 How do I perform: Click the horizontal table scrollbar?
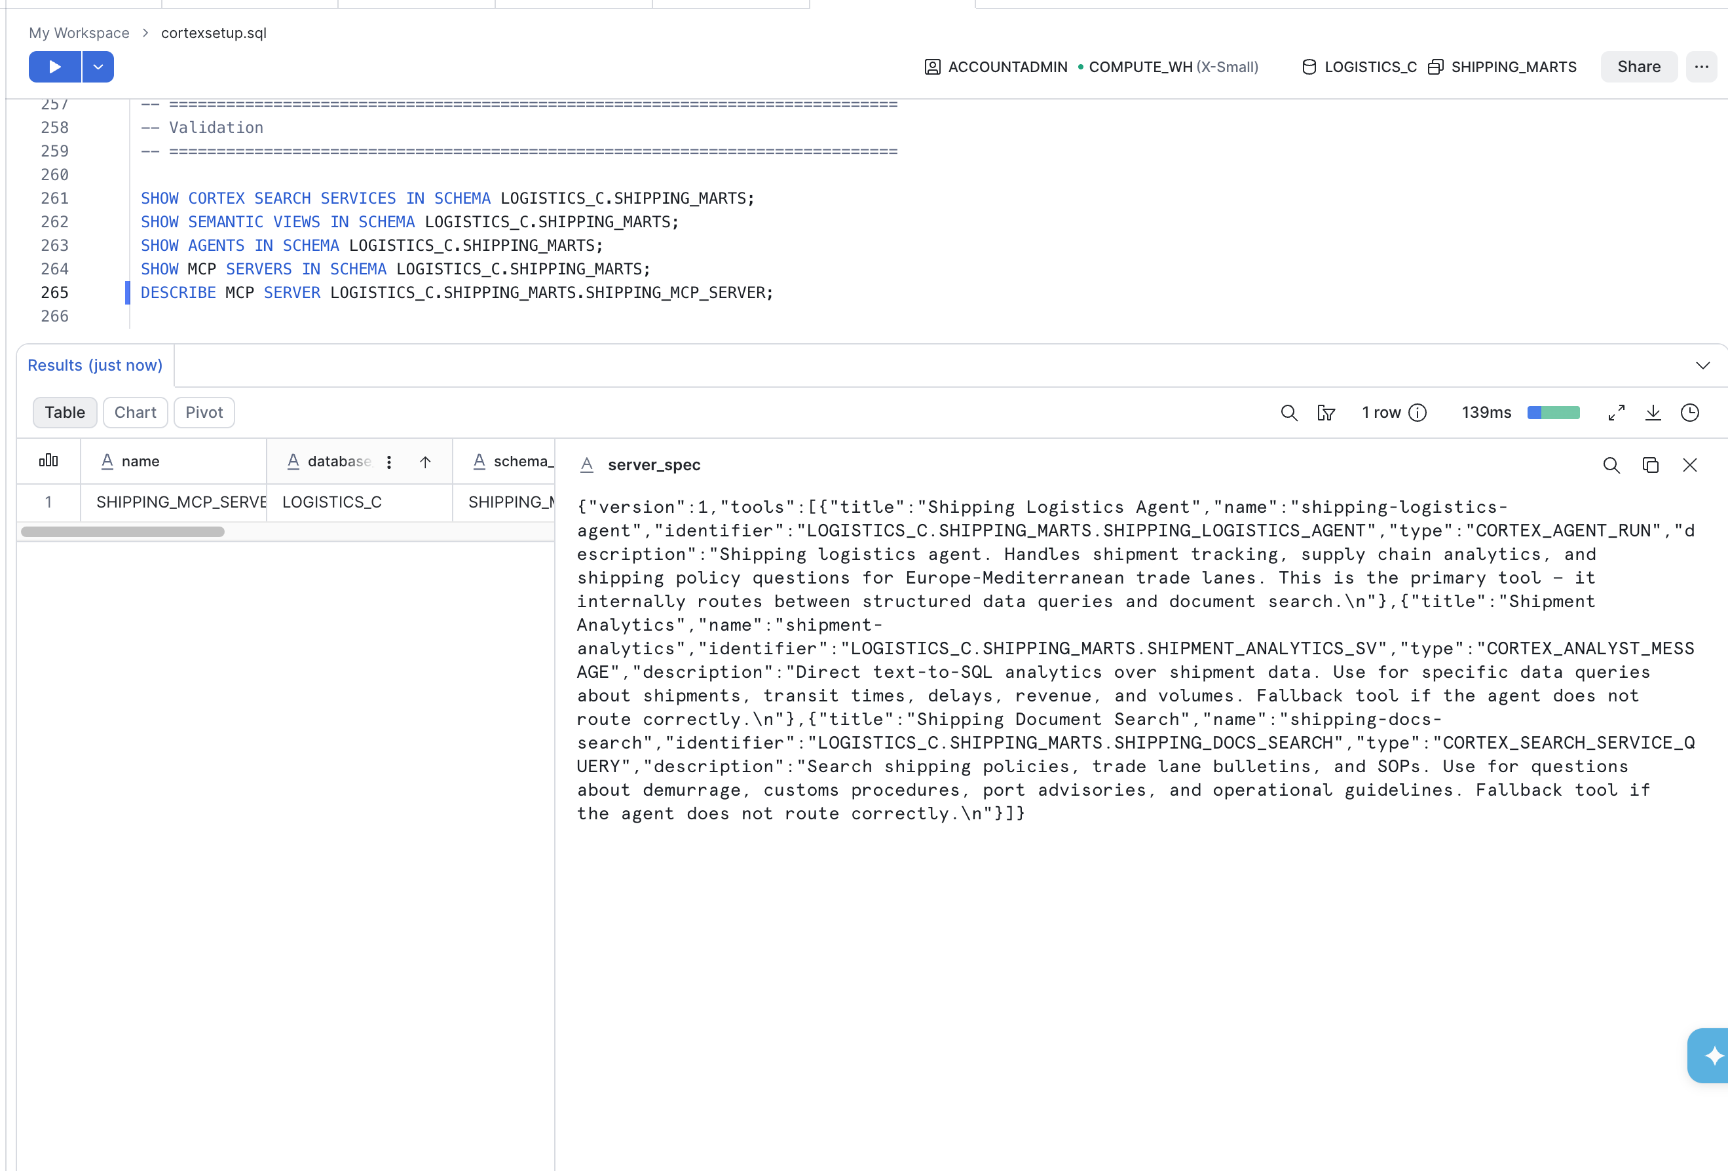[122, 532]
